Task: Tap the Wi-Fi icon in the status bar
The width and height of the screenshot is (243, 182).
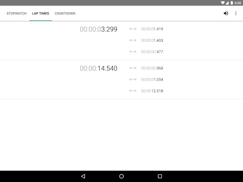Action: (x=222, y=3)
